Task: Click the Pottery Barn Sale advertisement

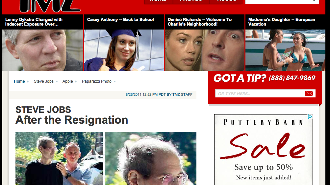Action: pos(264,150)
